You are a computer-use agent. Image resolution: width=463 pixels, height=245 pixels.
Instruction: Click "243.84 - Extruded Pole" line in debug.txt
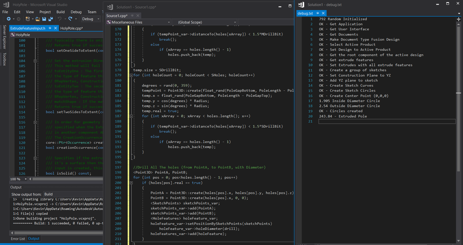343,116
